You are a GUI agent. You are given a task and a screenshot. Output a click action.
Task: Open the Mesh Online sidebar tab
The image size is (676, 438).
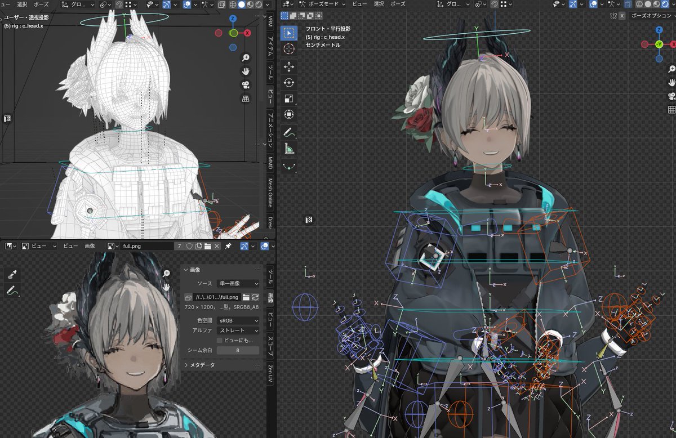(270, 194)
